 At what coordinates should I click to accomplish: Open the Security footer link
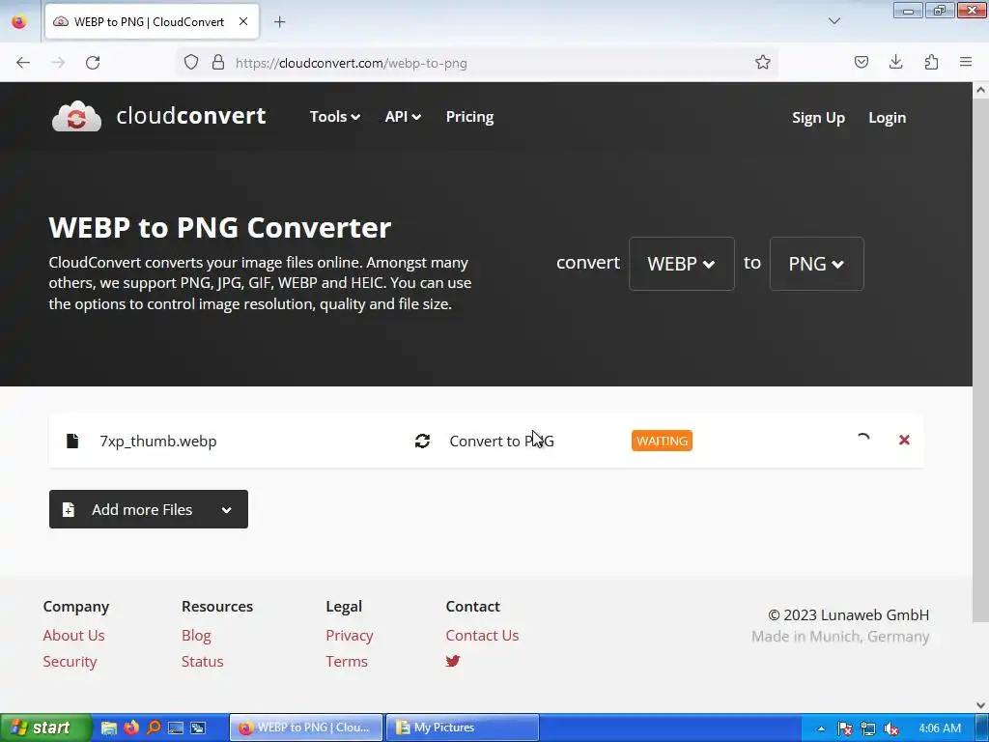pos(70,661)
